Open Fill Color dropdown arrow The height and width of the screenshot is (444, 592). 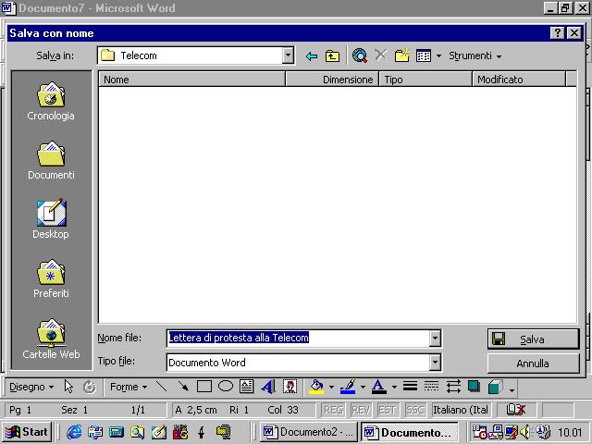pyautogui.click(x=331, y=387)
